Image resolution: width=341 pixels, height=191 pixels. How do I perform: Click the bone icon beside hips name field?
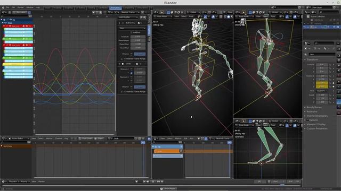(306, 54)
